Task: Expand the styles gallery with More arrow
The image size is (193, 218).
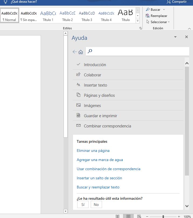Action: (138, 21)
